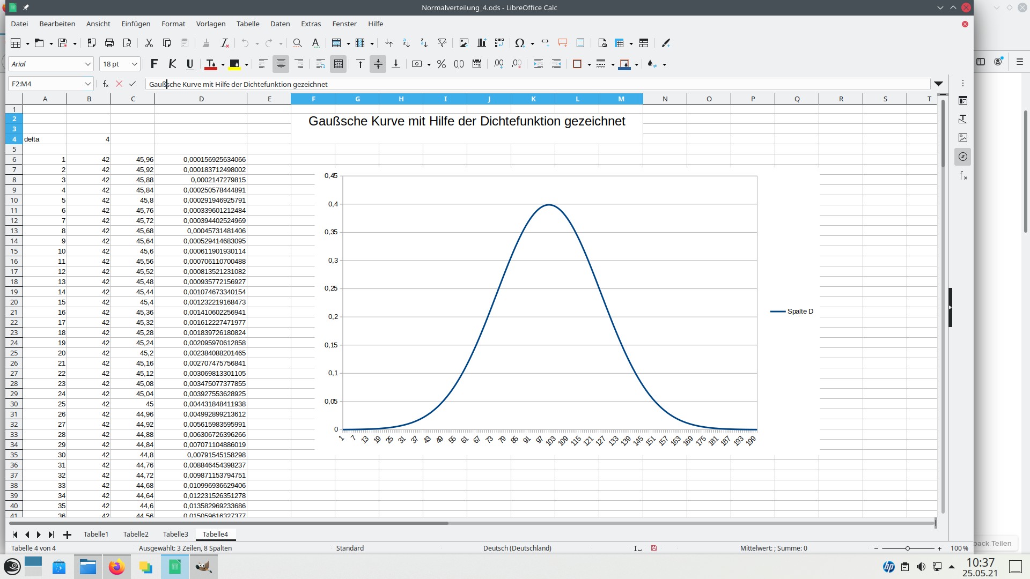1030x579 pixels.
Task: Open the Arial font name dropdown
Action: click(87, 64)
